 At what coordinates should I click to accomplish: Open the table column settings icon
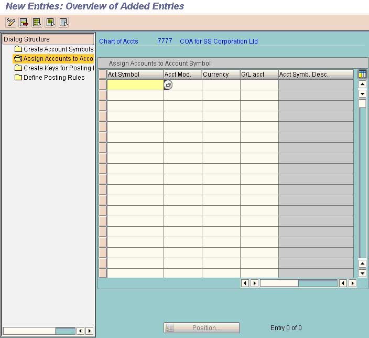pyautogui.click(x=362, y=74)
